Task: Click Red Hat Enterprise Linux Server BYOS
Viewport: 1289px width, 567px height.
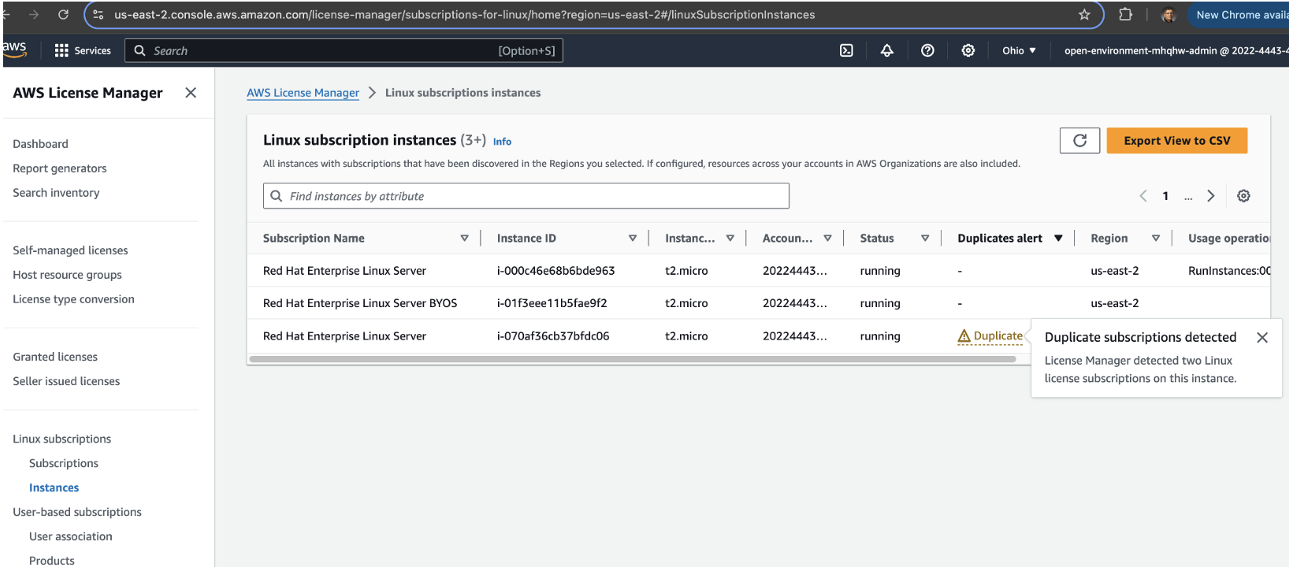Action: point(360,303)
